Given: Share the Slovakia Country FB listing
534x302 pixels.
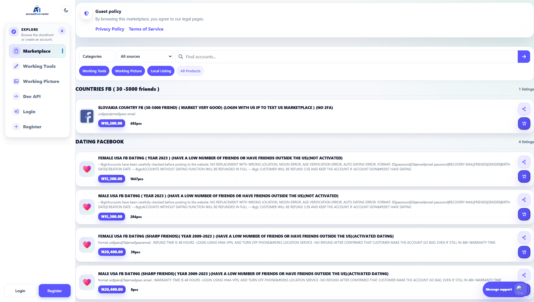Looking at the screenshot, I should click(524, 109).
